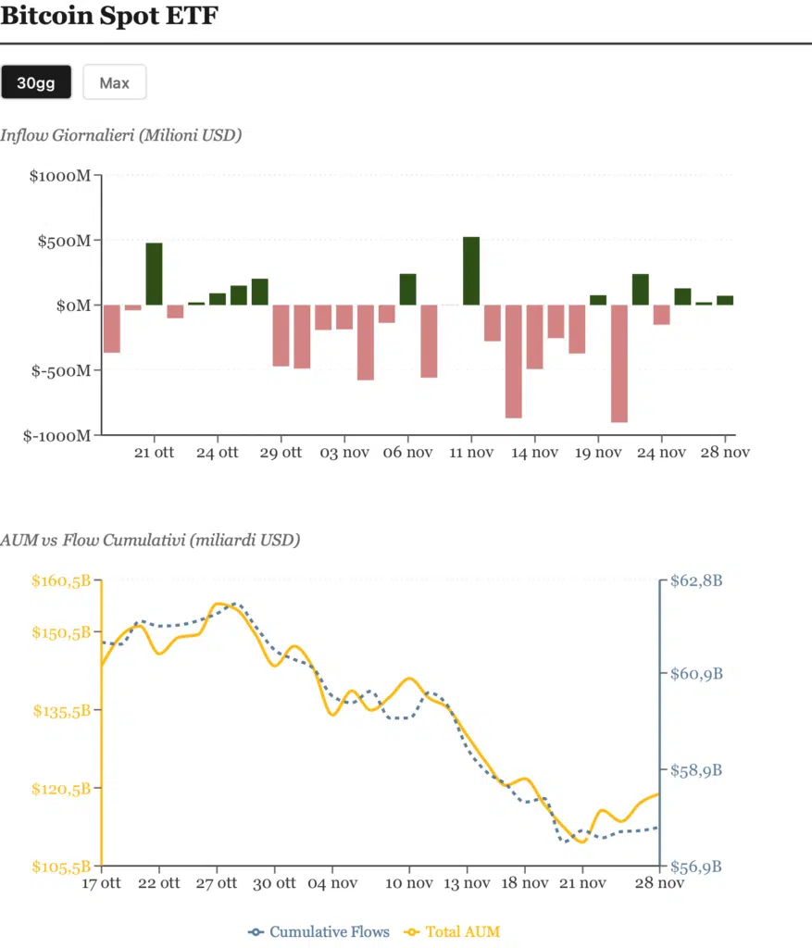Viewport: 812px width, 948px height.
Task: Click the yellow AUM line peak near 27 ott
Action: 219,604
